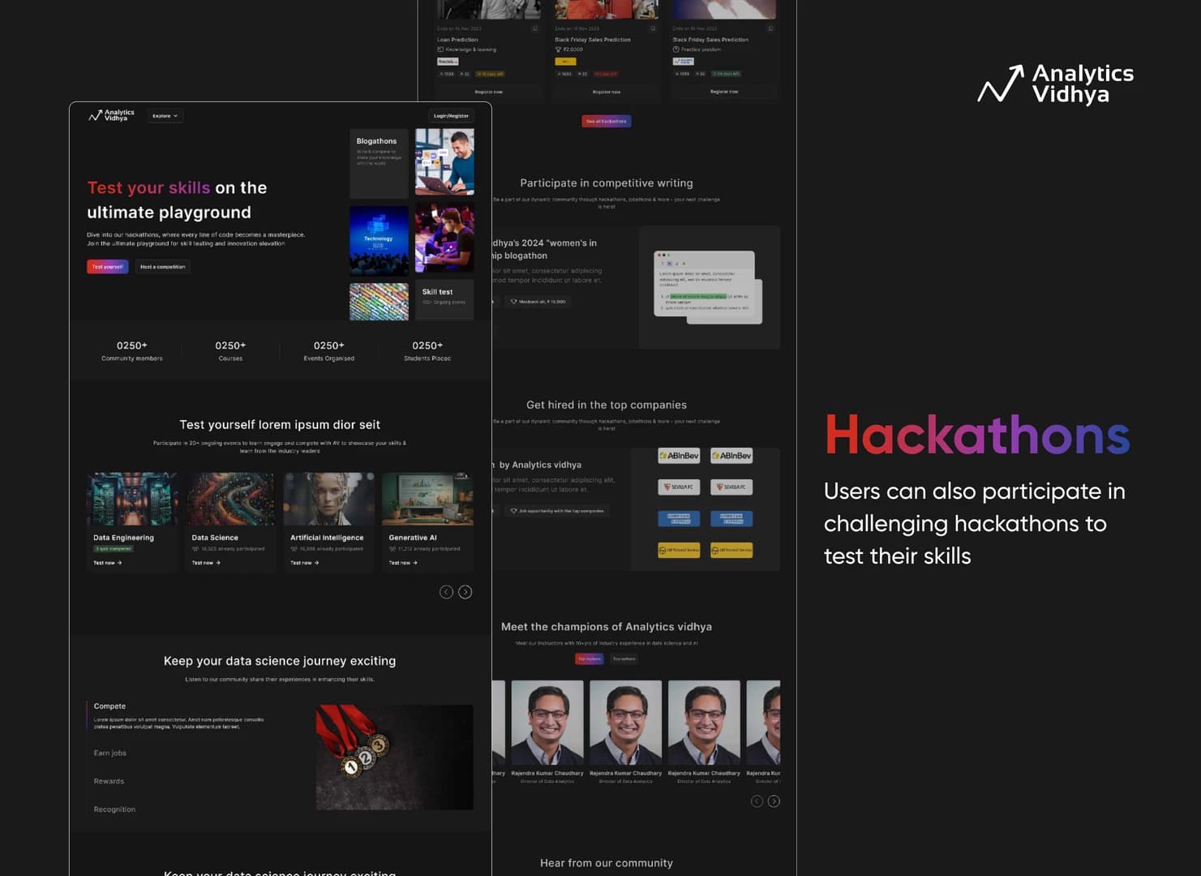Click the See all hackathons button

pyautogui.click(x=607, y=121)
